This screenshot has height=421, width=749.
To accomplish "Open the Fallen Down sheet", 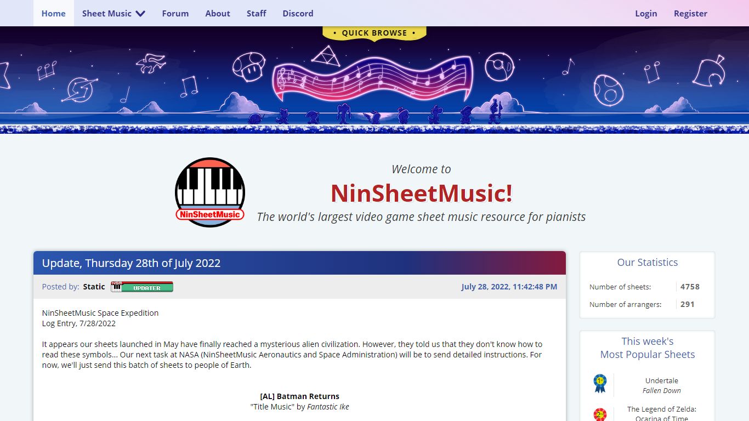I will [x=662, y=390].
